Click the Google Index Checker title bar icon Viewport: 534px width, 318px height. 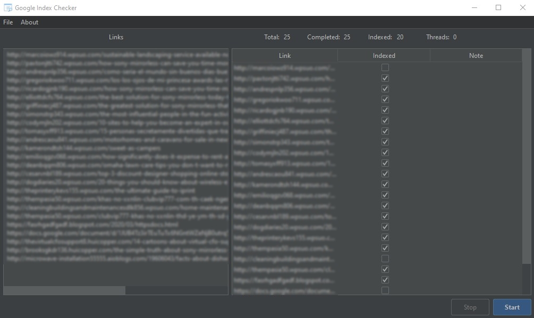[x=8, y=7]
